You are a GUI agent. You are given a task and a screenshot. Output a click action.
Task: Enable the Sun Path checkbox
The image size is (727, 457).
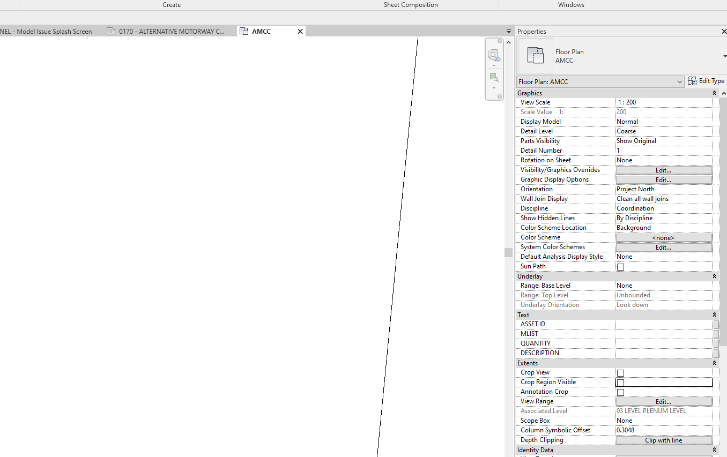click(620, 266)
